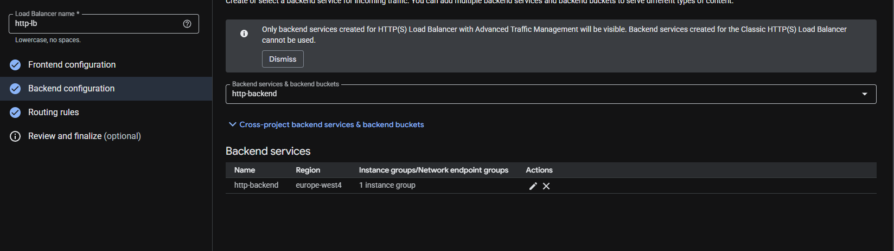The image size is (894, 251).
Task: Open Review and finalize (optional) step
Action: coord(84,136)
